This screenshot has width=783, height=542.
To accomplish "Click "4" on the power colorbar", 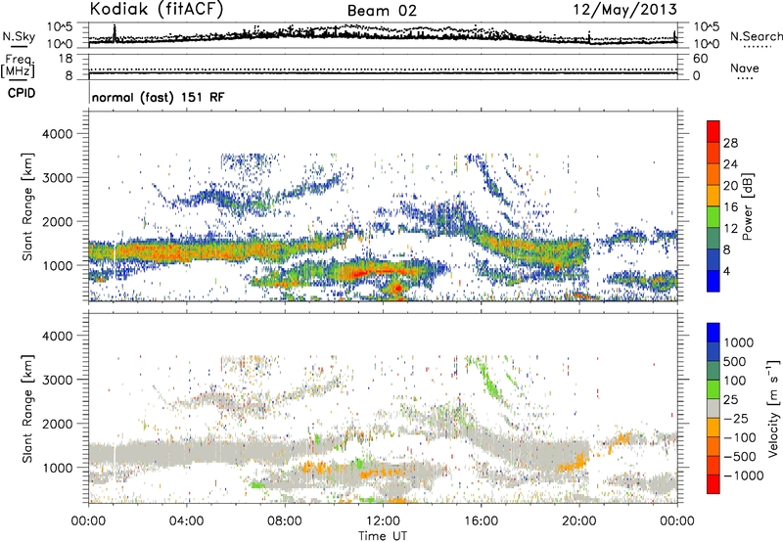I will [726, 271].
